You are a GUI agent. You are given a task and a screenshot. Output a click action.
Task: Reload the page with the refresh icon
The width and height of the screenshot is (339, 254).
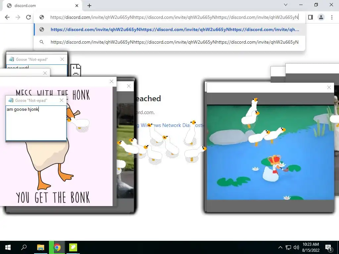pyautogui.click(x=28, y=17)
